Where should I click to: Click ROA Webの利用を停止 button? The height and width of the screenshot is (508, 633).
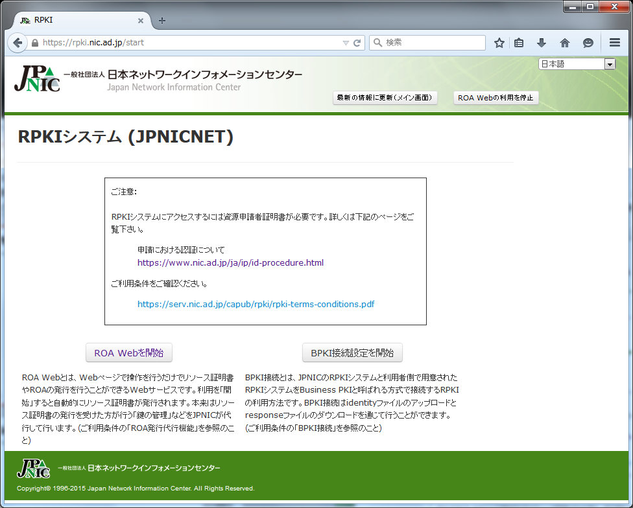[x=496, y=98]
